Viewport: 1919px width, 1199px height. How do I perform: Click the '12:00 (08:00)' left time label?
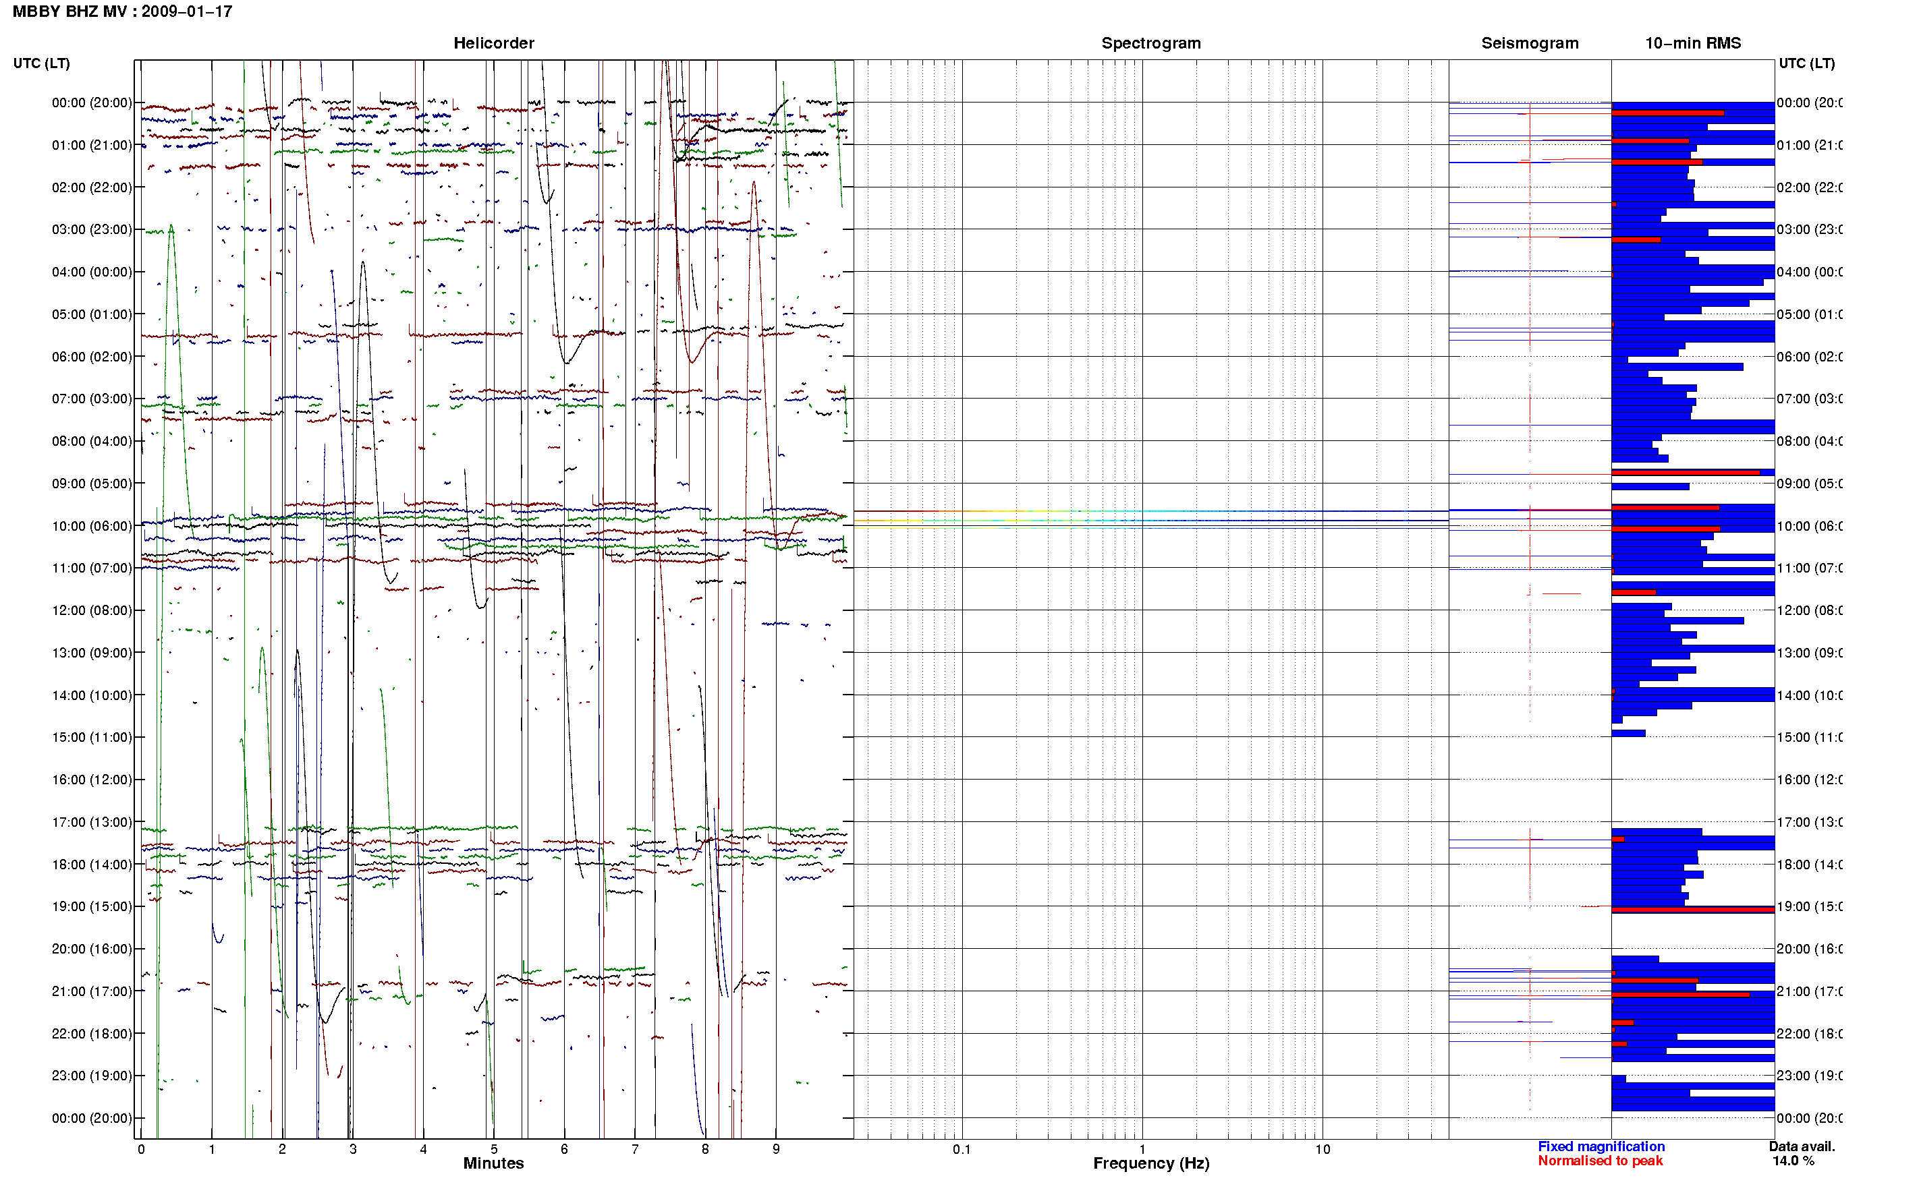click(92, 610)
